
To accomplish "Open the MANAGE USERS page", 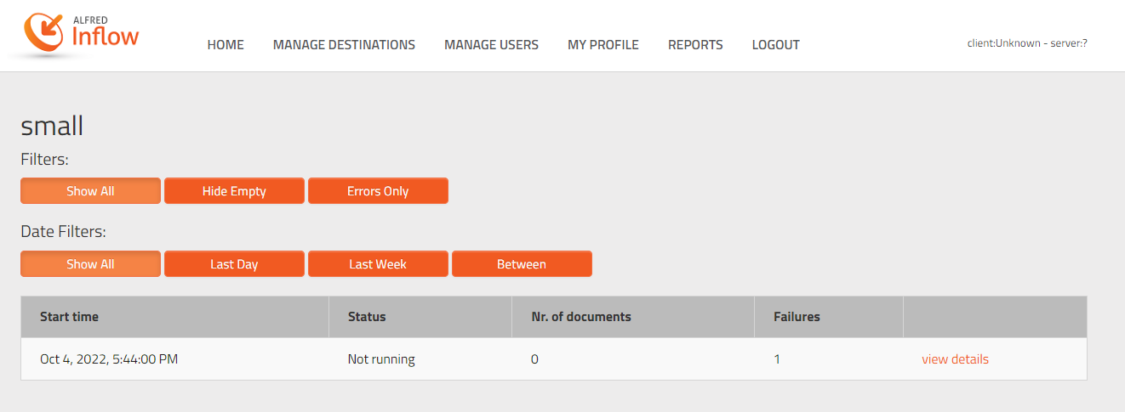I will [x=491, y=45].
